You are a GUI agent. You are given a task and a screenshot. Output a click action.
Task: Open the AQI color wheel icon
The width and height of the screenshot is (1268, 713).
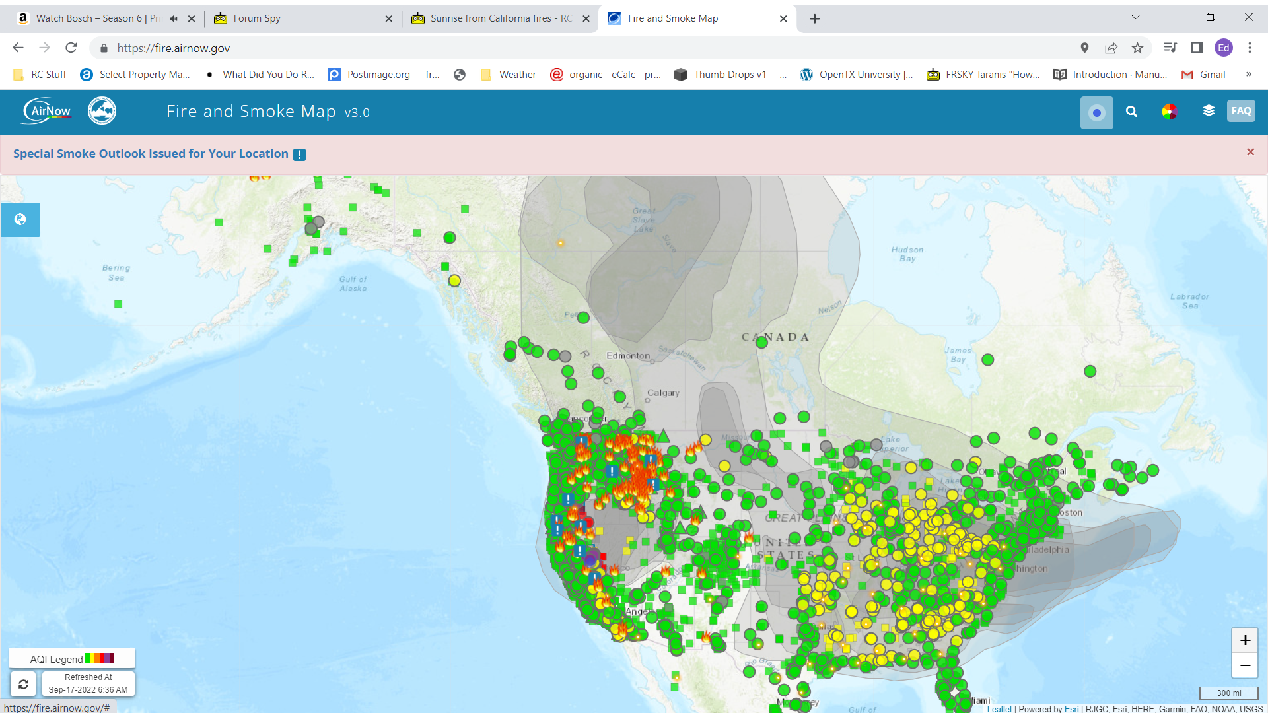click(1169, 112)
